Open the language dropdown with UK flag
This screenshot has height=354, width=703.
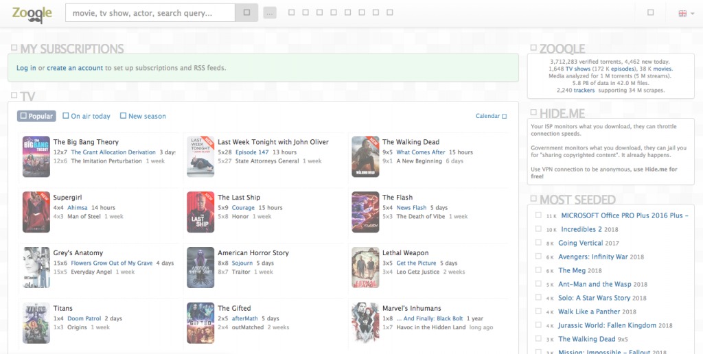[x=686, y=14]
